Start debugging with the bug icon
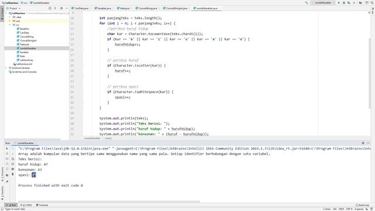 click(344, 2)
